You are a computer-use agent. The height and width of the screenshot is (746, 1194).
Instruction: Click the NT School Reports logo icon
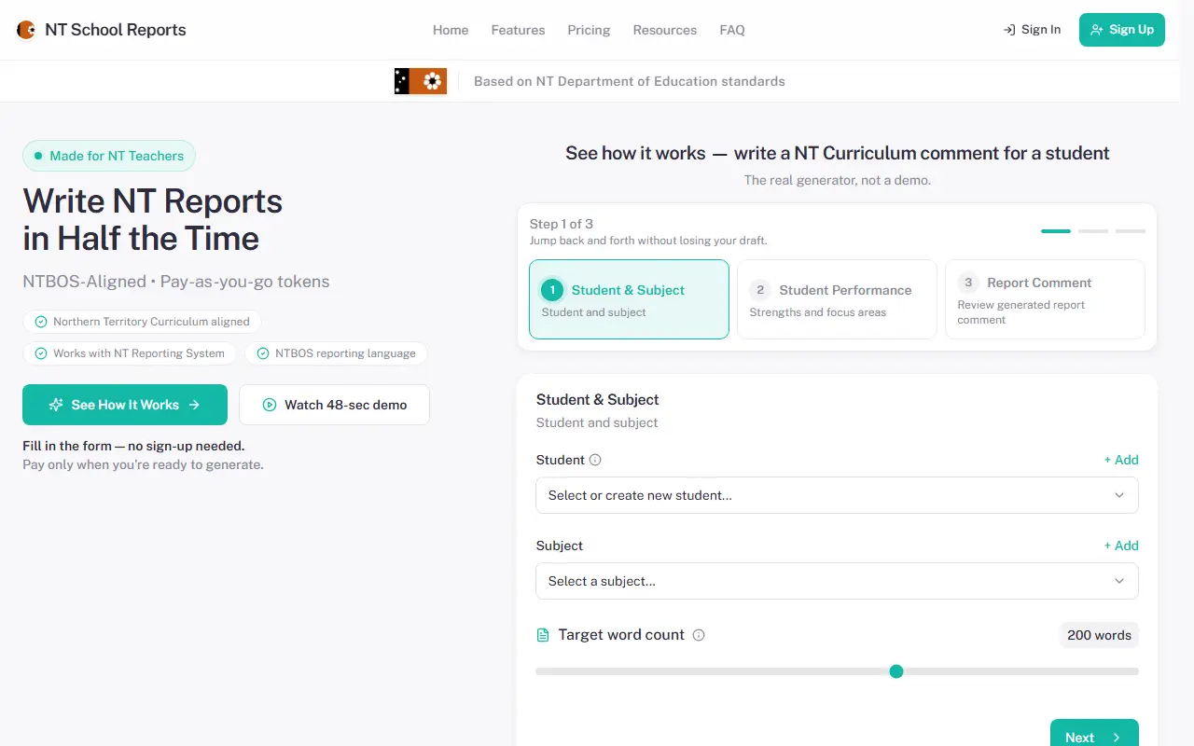26,30
